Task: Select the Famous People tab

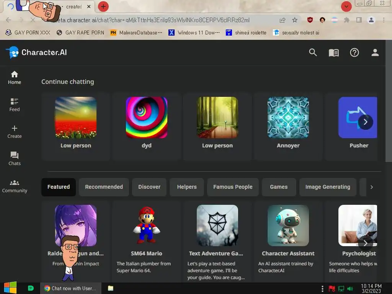Action: click(x=233, y=187)
